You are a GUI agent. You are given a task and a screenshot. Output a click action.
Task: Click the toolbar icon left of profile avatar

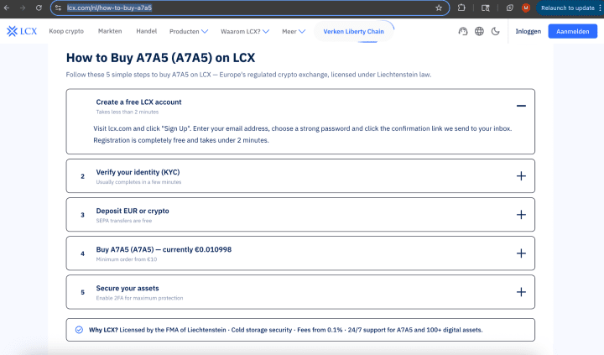(510, 8)
